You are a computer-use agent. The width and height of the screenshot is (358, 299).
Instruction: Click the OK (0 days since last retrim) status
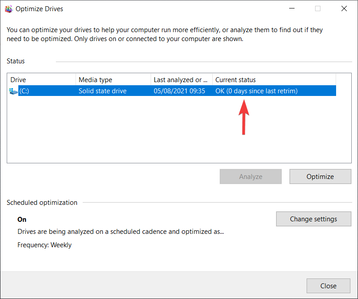click(x=257, y=91)
